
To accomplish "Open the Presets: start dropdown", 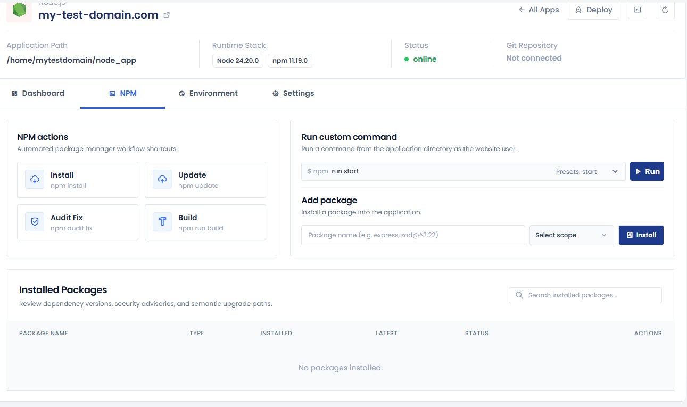I will click(x=587, y=171).
